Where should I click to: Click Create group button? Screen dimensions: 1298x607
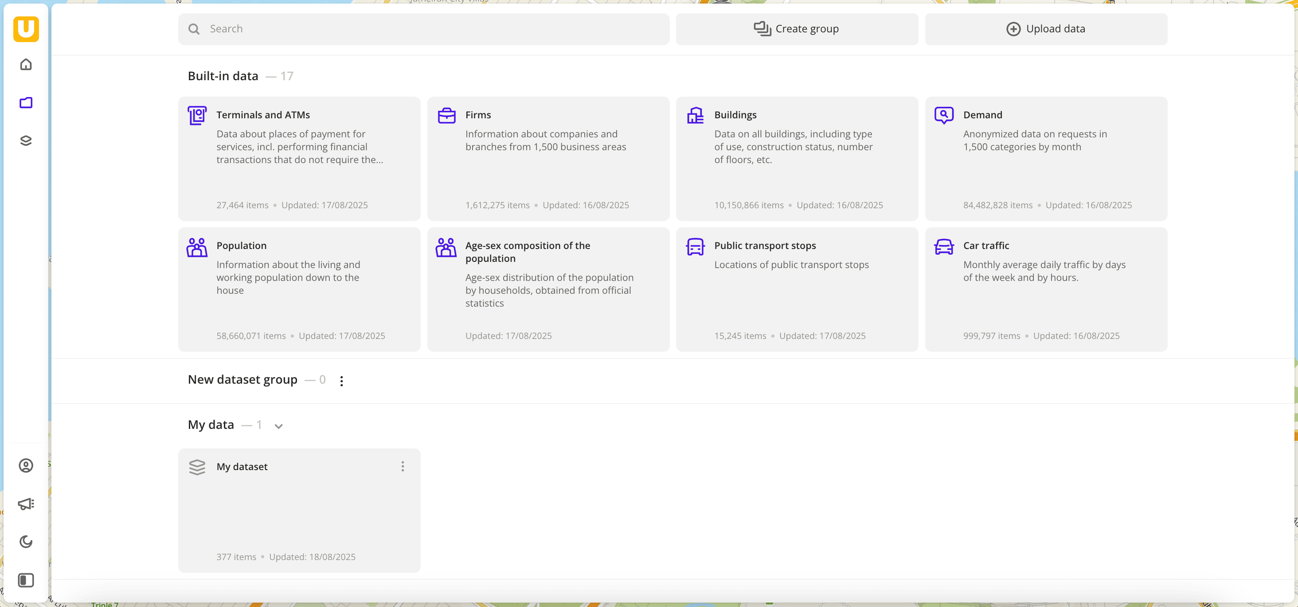click(796, 29)
